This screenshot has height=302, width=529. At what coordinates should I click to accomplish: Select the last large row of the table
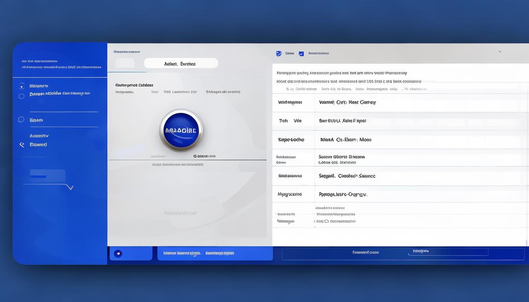pos(400,194)
